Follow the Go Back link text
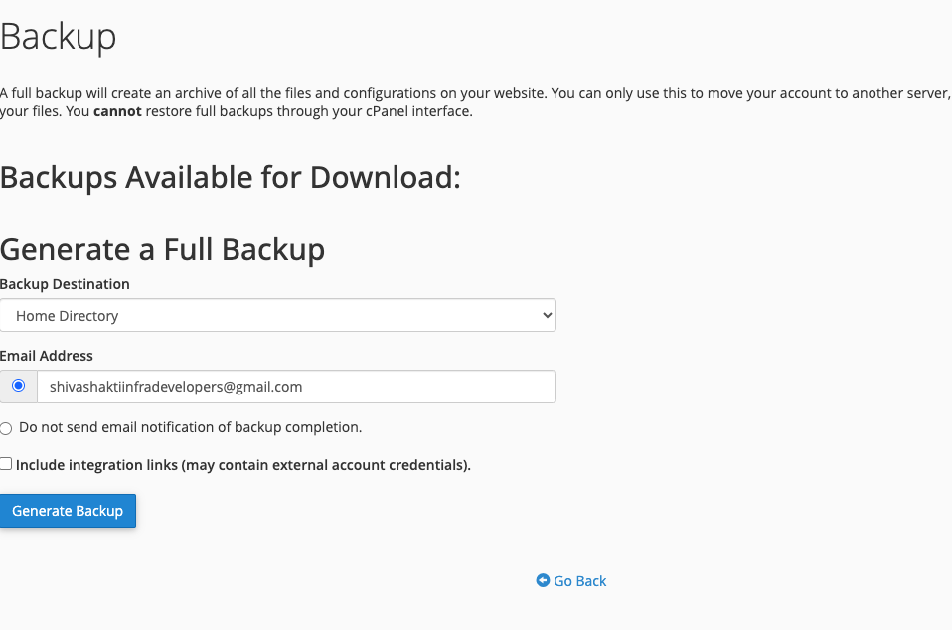 point(579,581)
